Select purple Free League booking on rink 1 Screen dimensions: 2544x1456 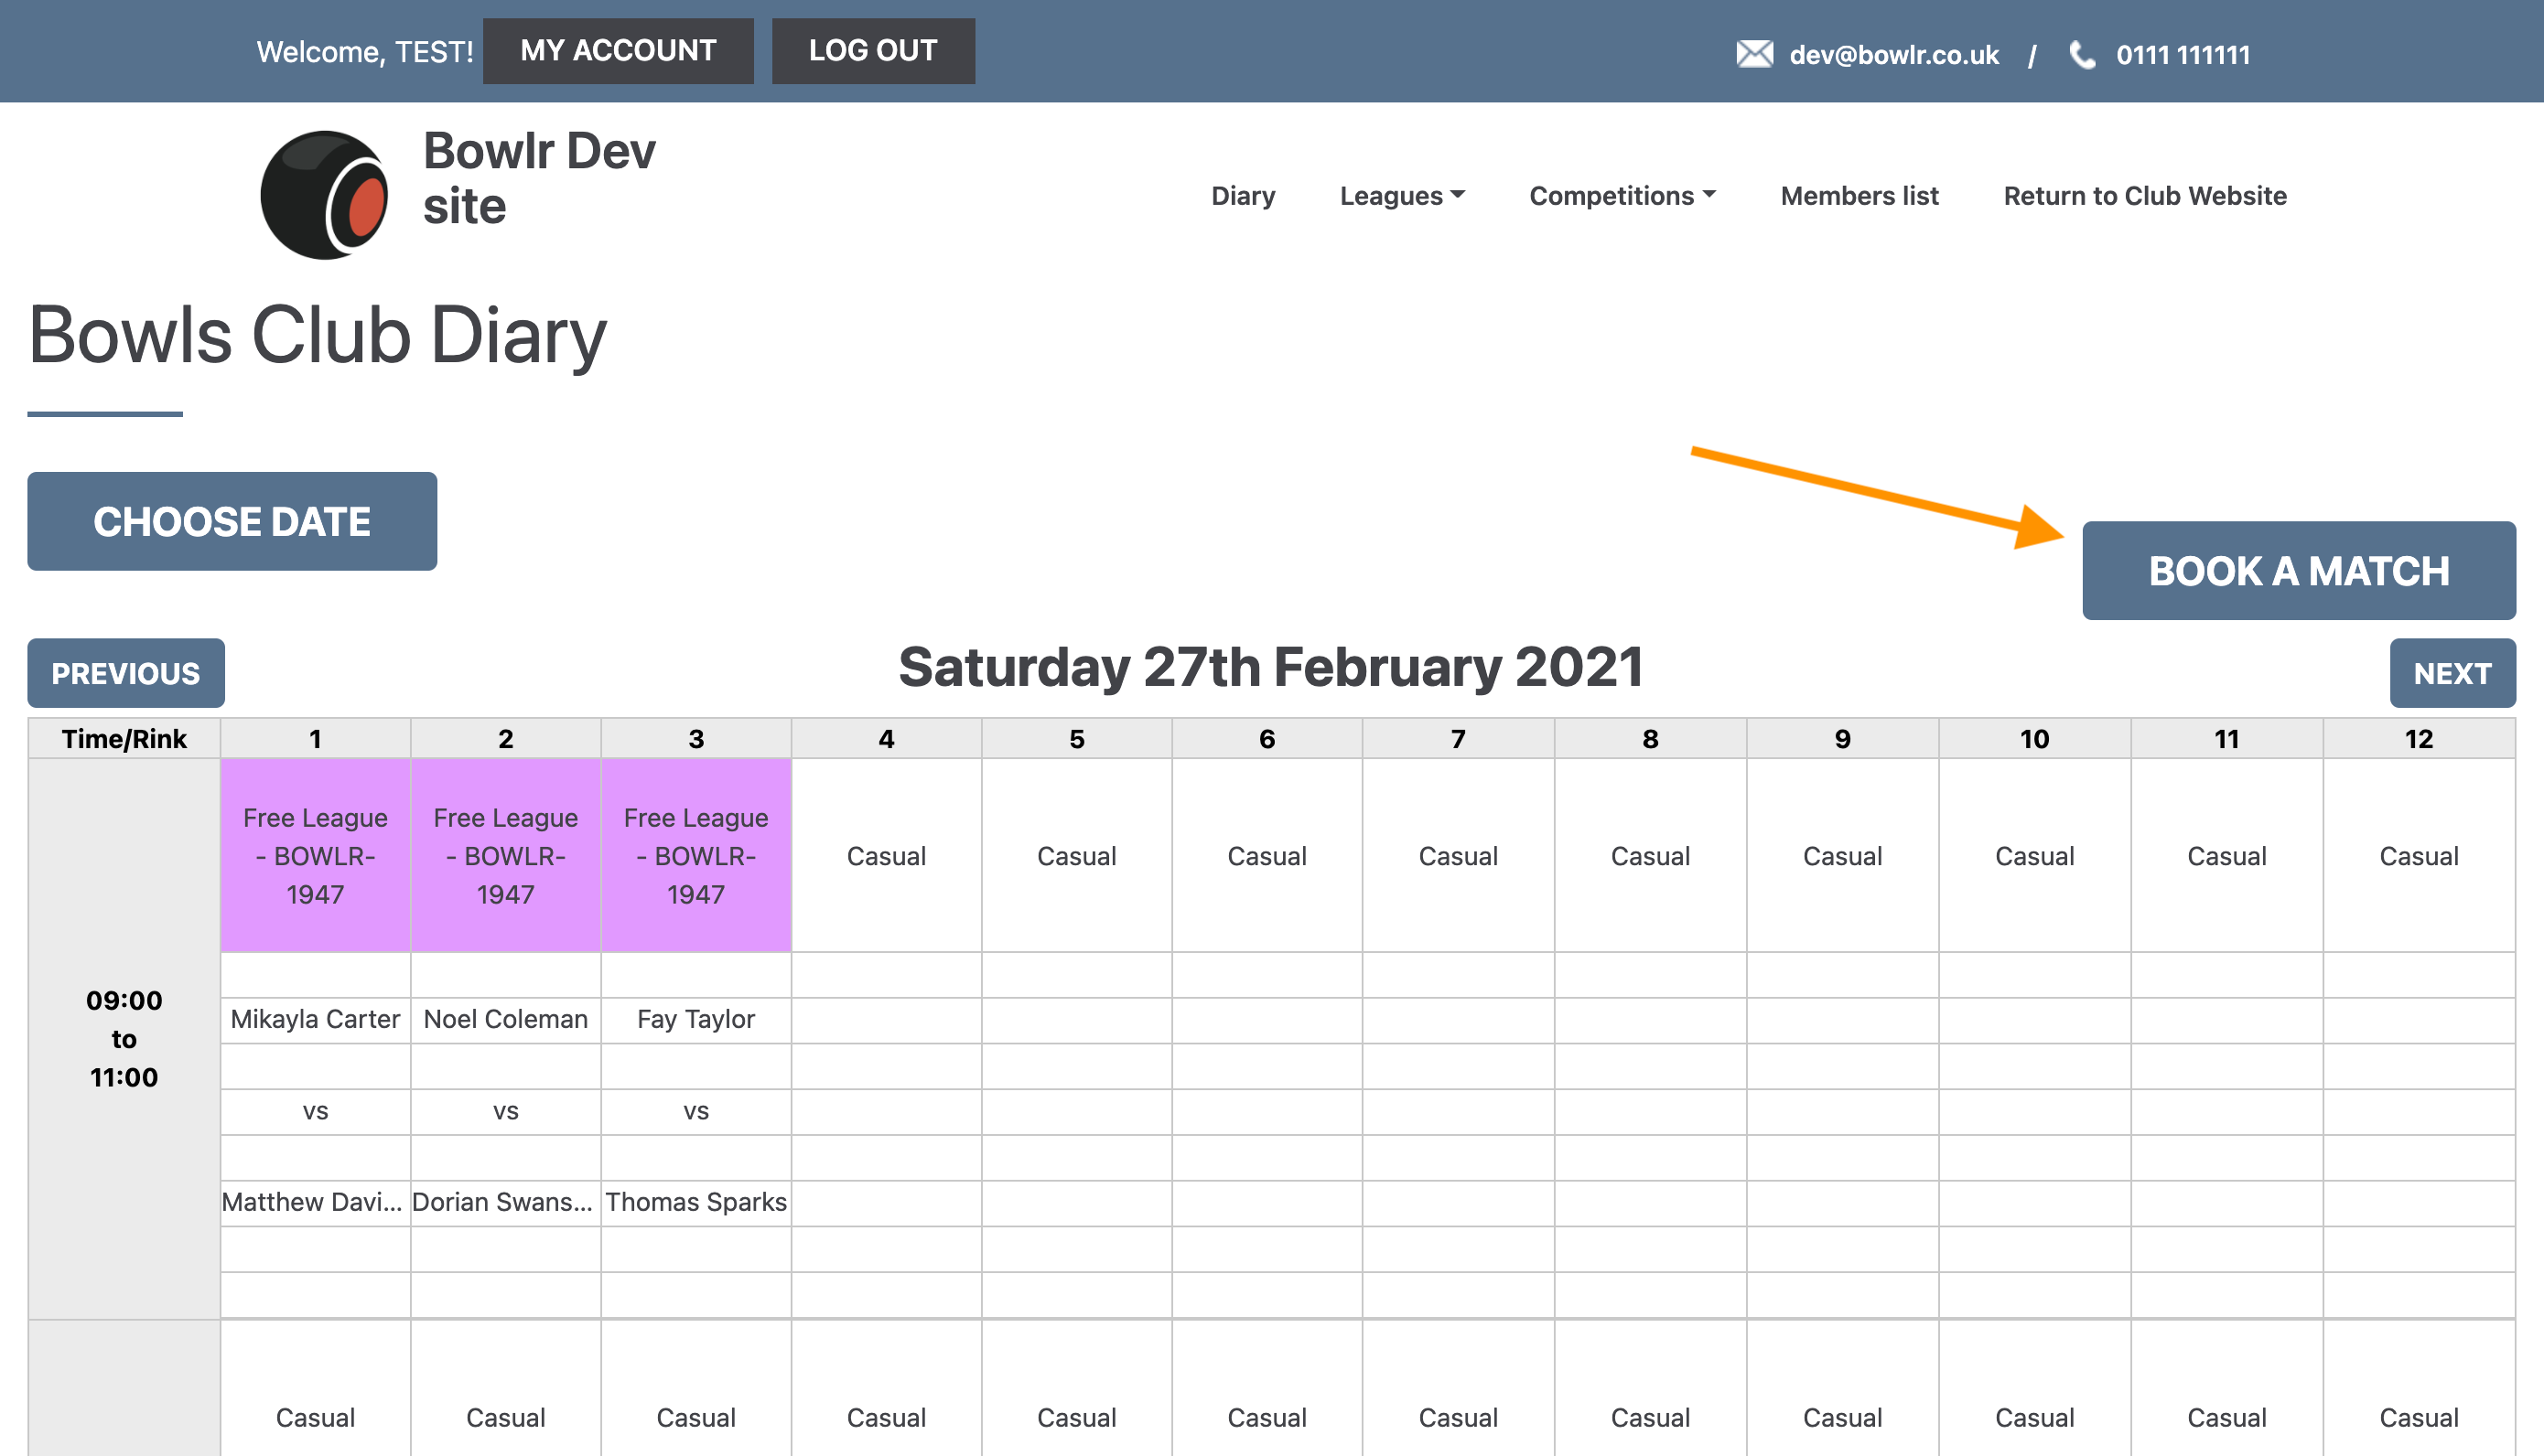(315, 855)
